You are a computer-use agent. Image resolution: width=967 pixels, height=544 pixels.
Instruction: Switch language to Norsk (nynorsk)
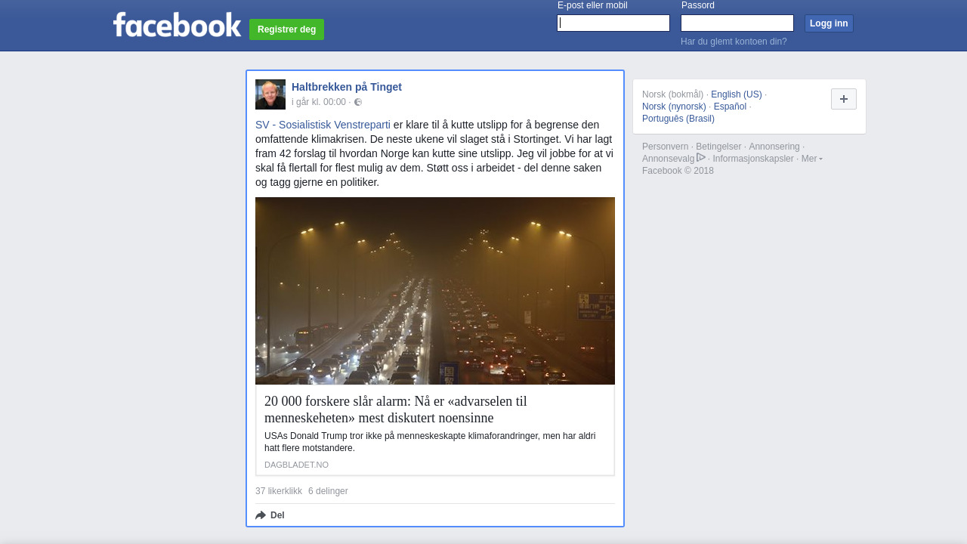pos(674,107)
